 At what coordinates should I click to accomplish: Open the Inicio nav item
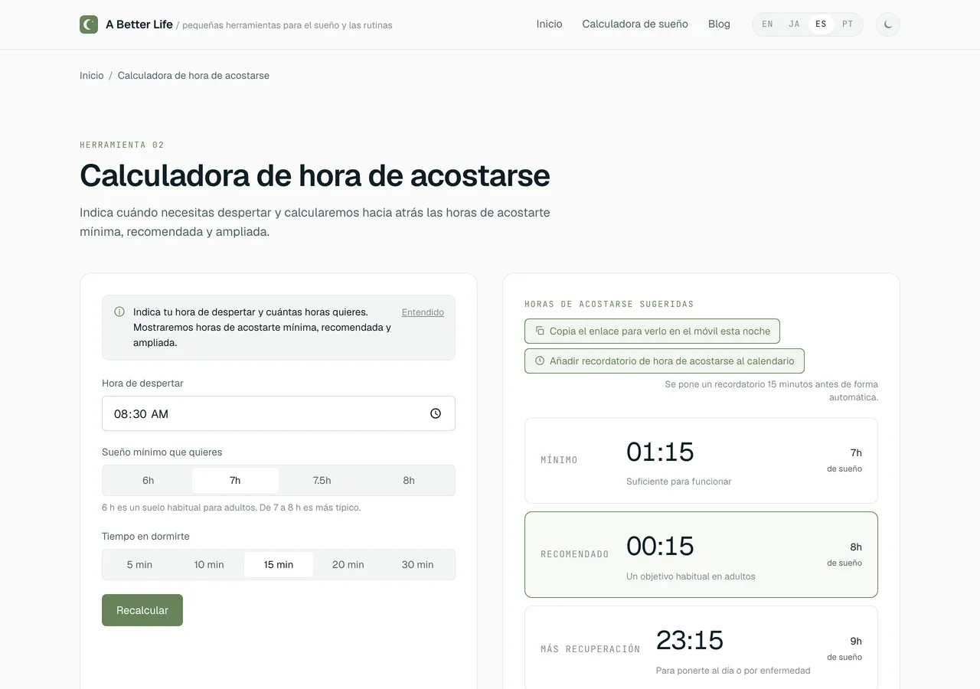coord(549,24)
